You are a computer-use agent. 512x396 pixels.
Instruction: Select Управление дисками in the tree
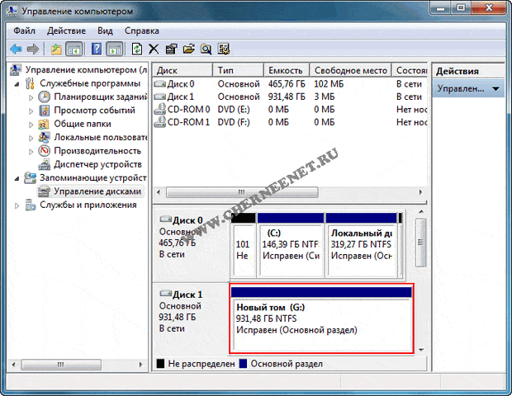pyautogui.click(x=97, y=191)
